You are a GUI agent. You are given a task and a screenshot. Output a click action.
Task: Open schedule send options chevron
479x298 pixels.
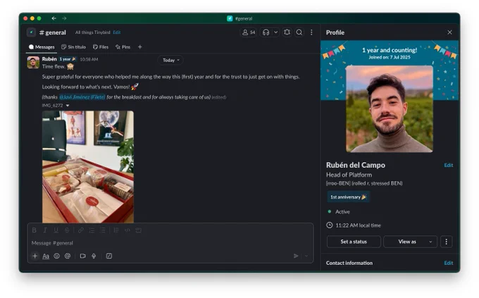[x=306, y=256]
